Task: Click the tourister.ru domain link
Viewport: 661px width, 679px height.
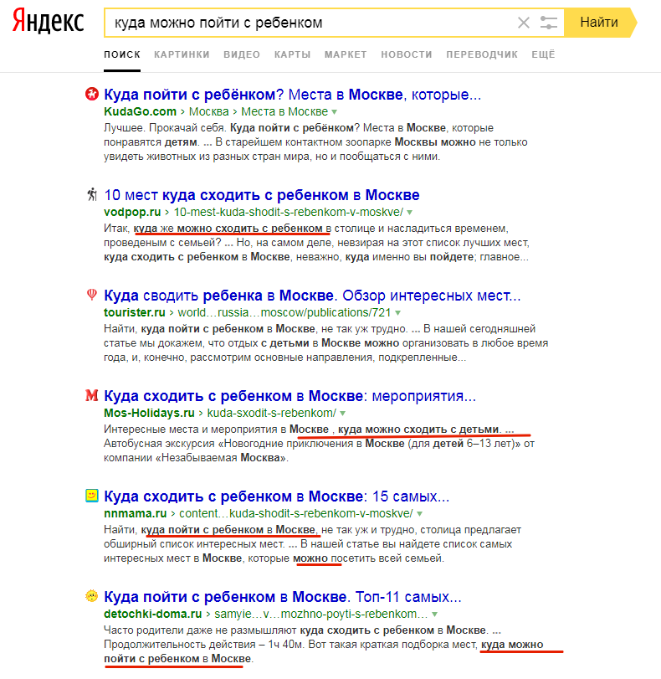Action: [x=134, y=312]
